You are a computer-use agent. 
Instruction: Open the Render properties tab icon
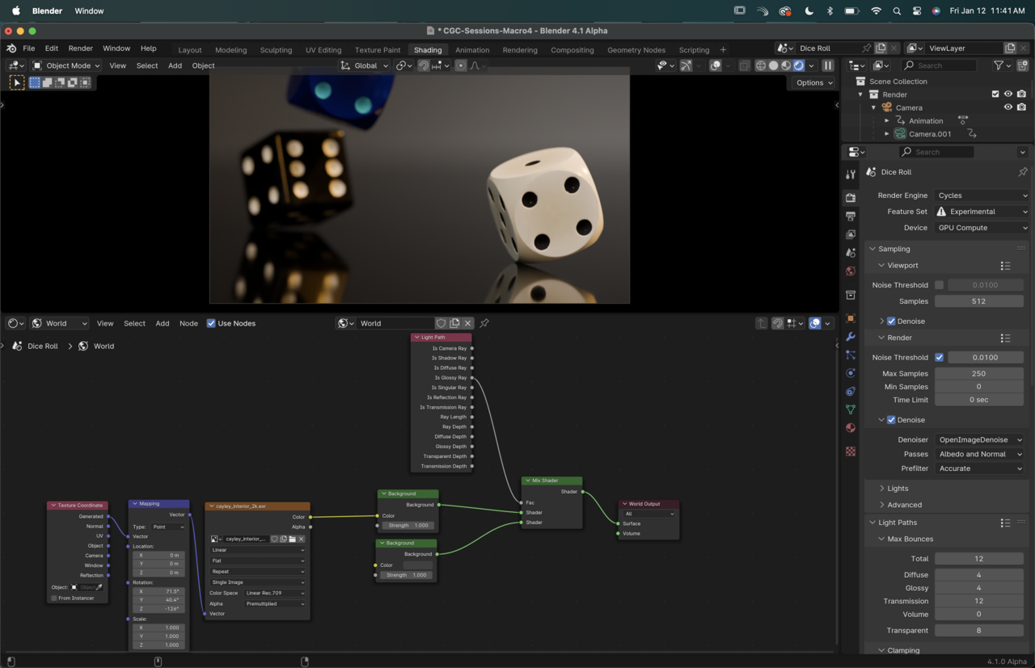point(851,197)
